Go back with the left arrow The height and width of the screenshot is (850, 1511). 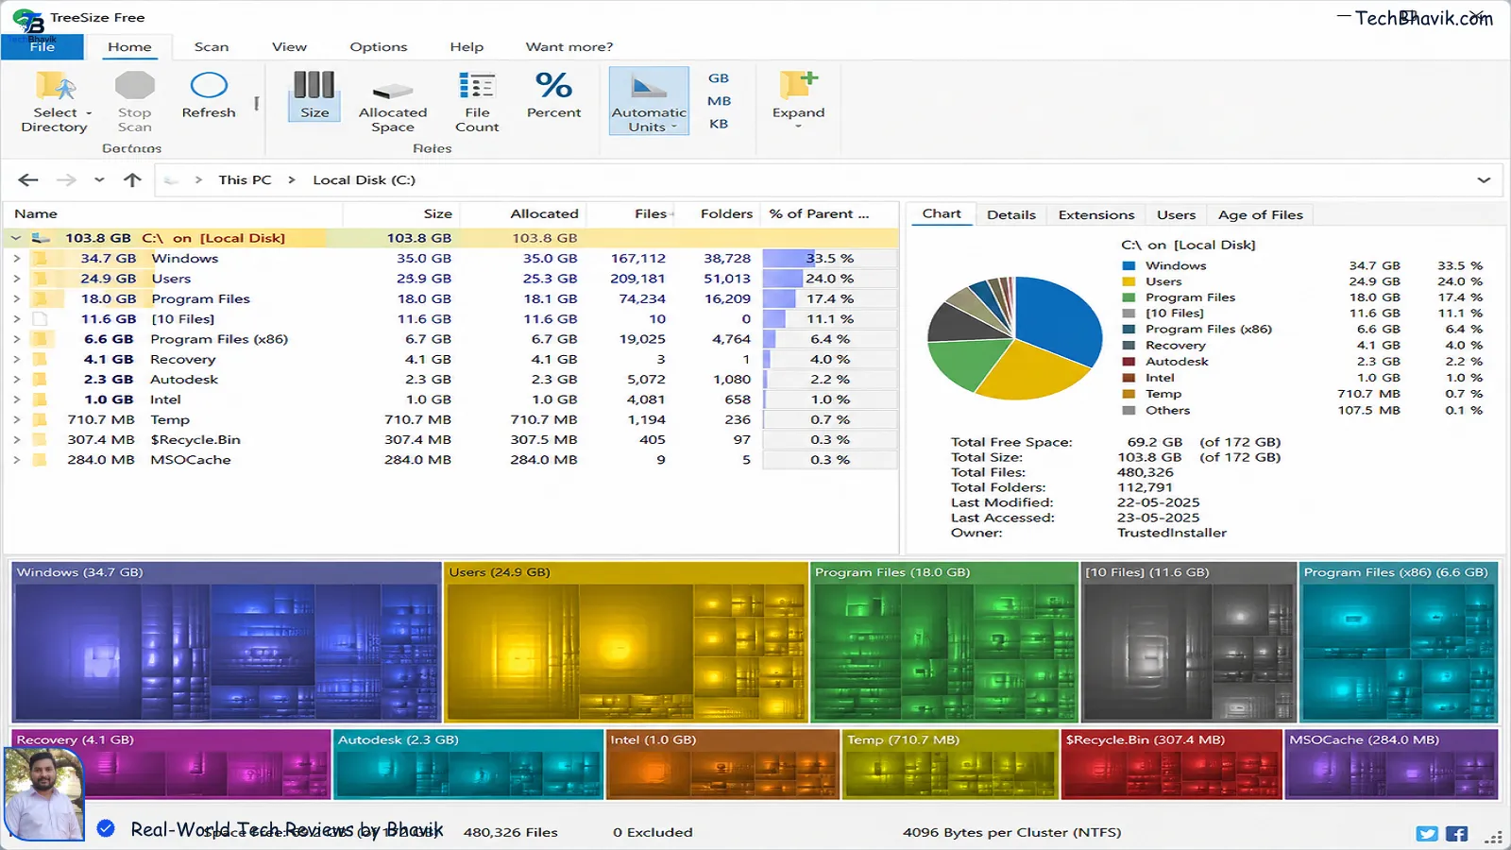[28, 179]
